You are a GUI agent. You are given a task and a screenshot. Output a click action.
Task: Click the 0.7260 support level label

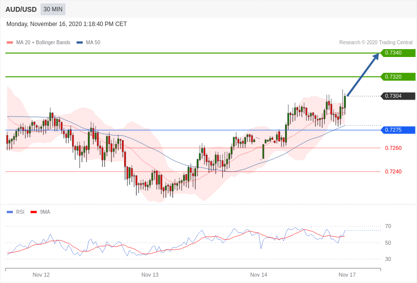(393, 148)
